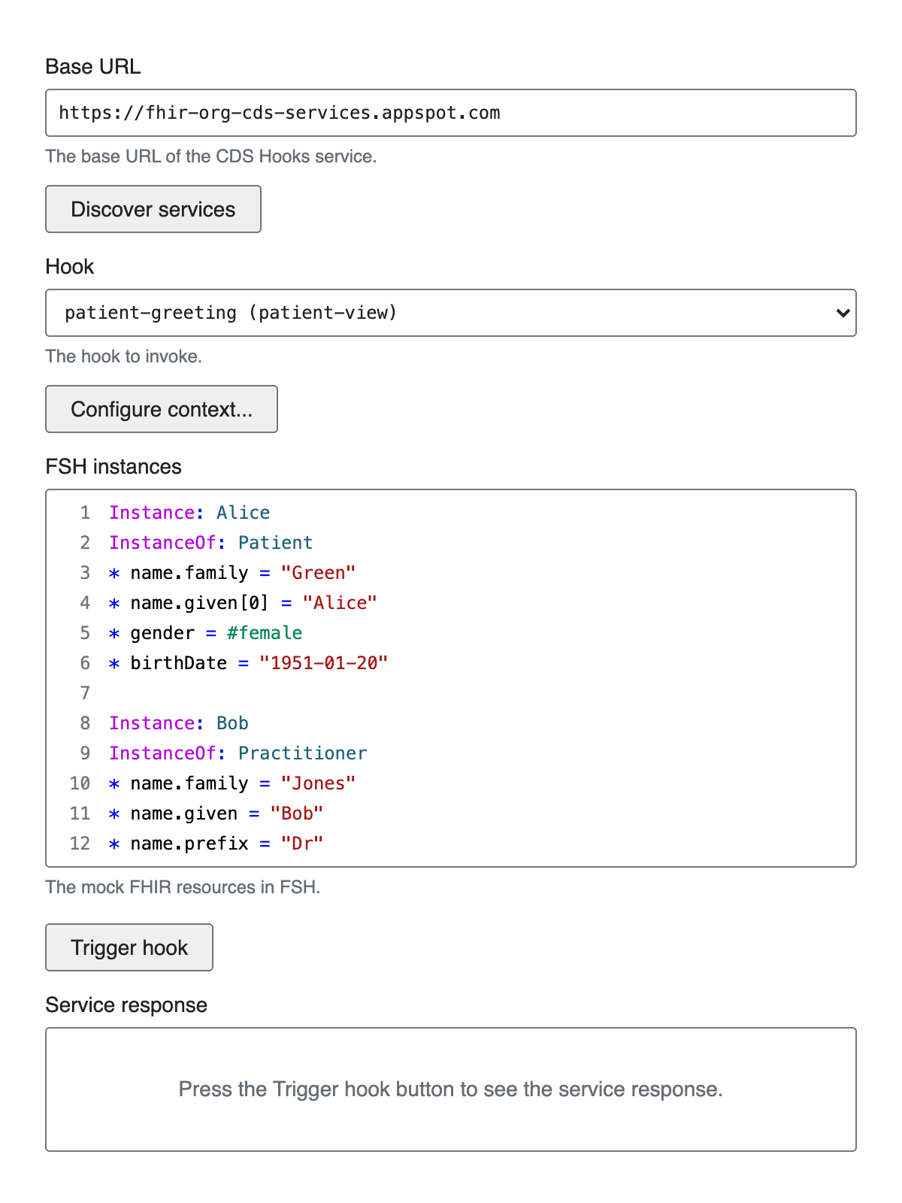Click the name.prefix "Dr" value
The width and height of the screenshot is (902, 1203).
[x=302, y=844]
